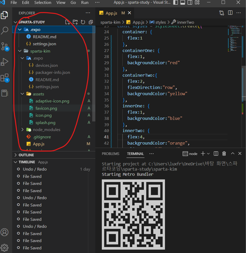Open the Run menu

click(85, 3)
